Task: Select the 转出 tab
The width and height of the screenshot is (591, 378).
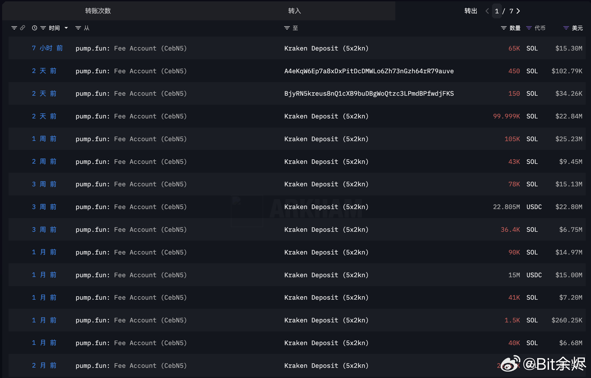Action: point(471,11)
